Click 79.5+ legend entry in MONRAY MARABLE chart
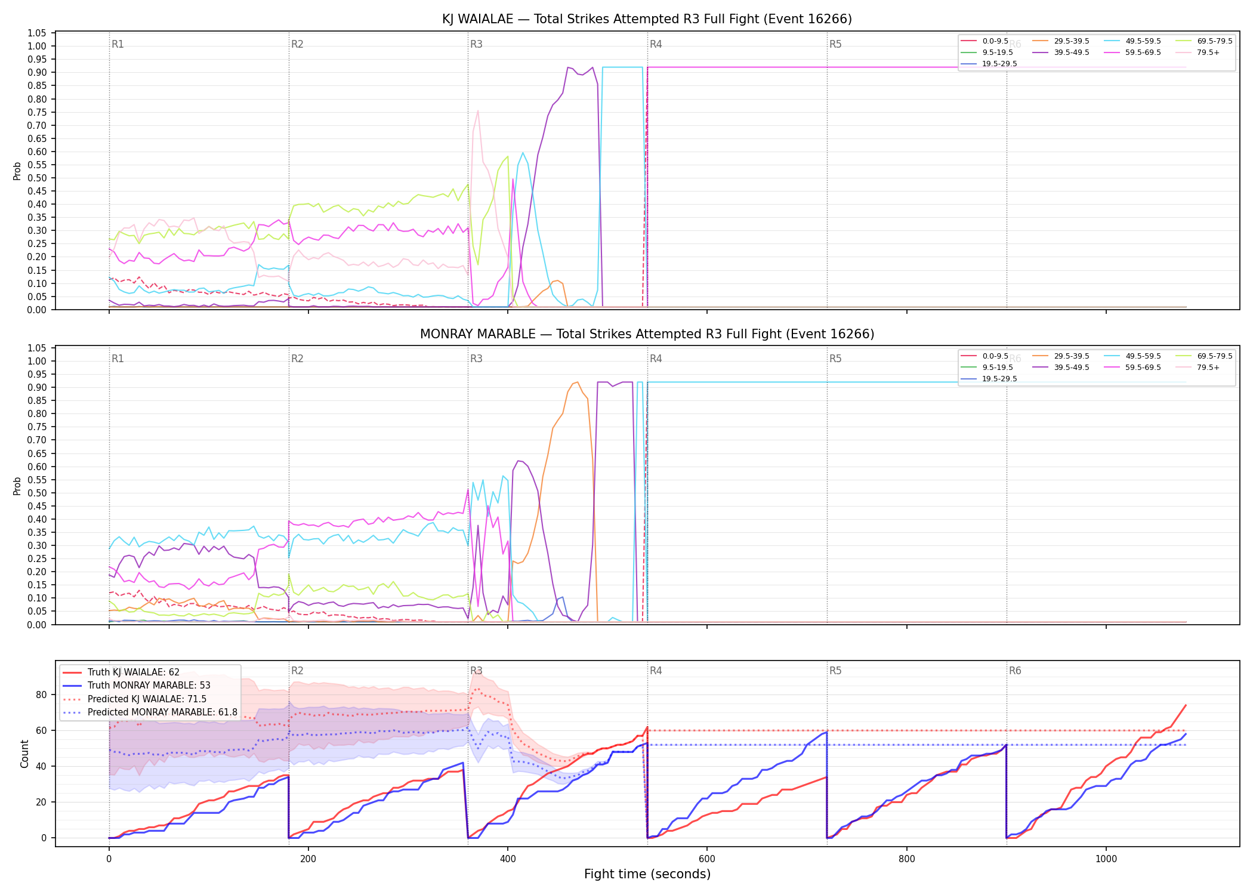Image resolution: width=1253 pixels, height=895 pixels. pyautogui.click(x=1198, y=368)
